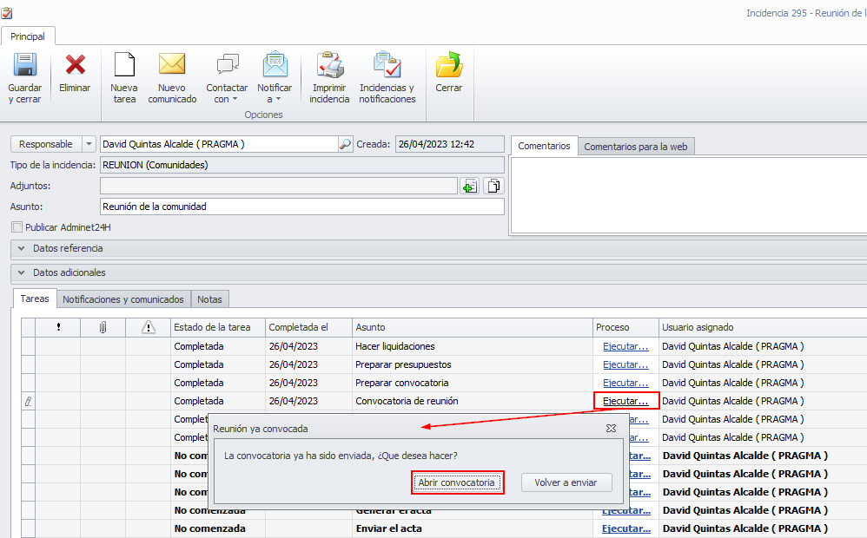Click Ejecutar link for Preparar convocatoria
Image resolution: width=867 pixels, height=538 pixels.
click(x=625, y=383)
